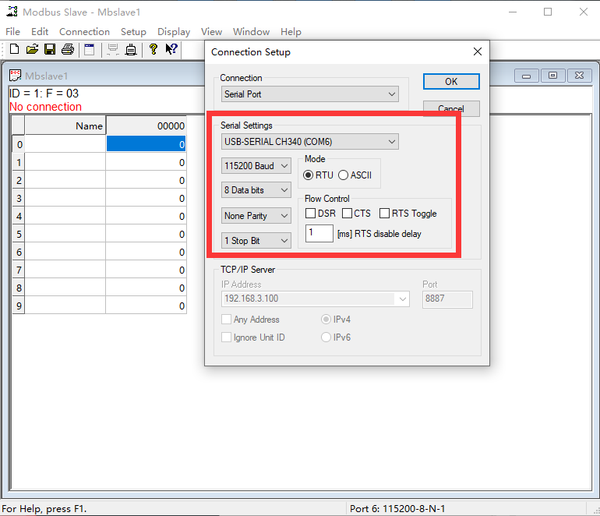This screenshot has width=600, height=516.
Task: Tick the CTS flow control checkbox
Action: point(348,214)
